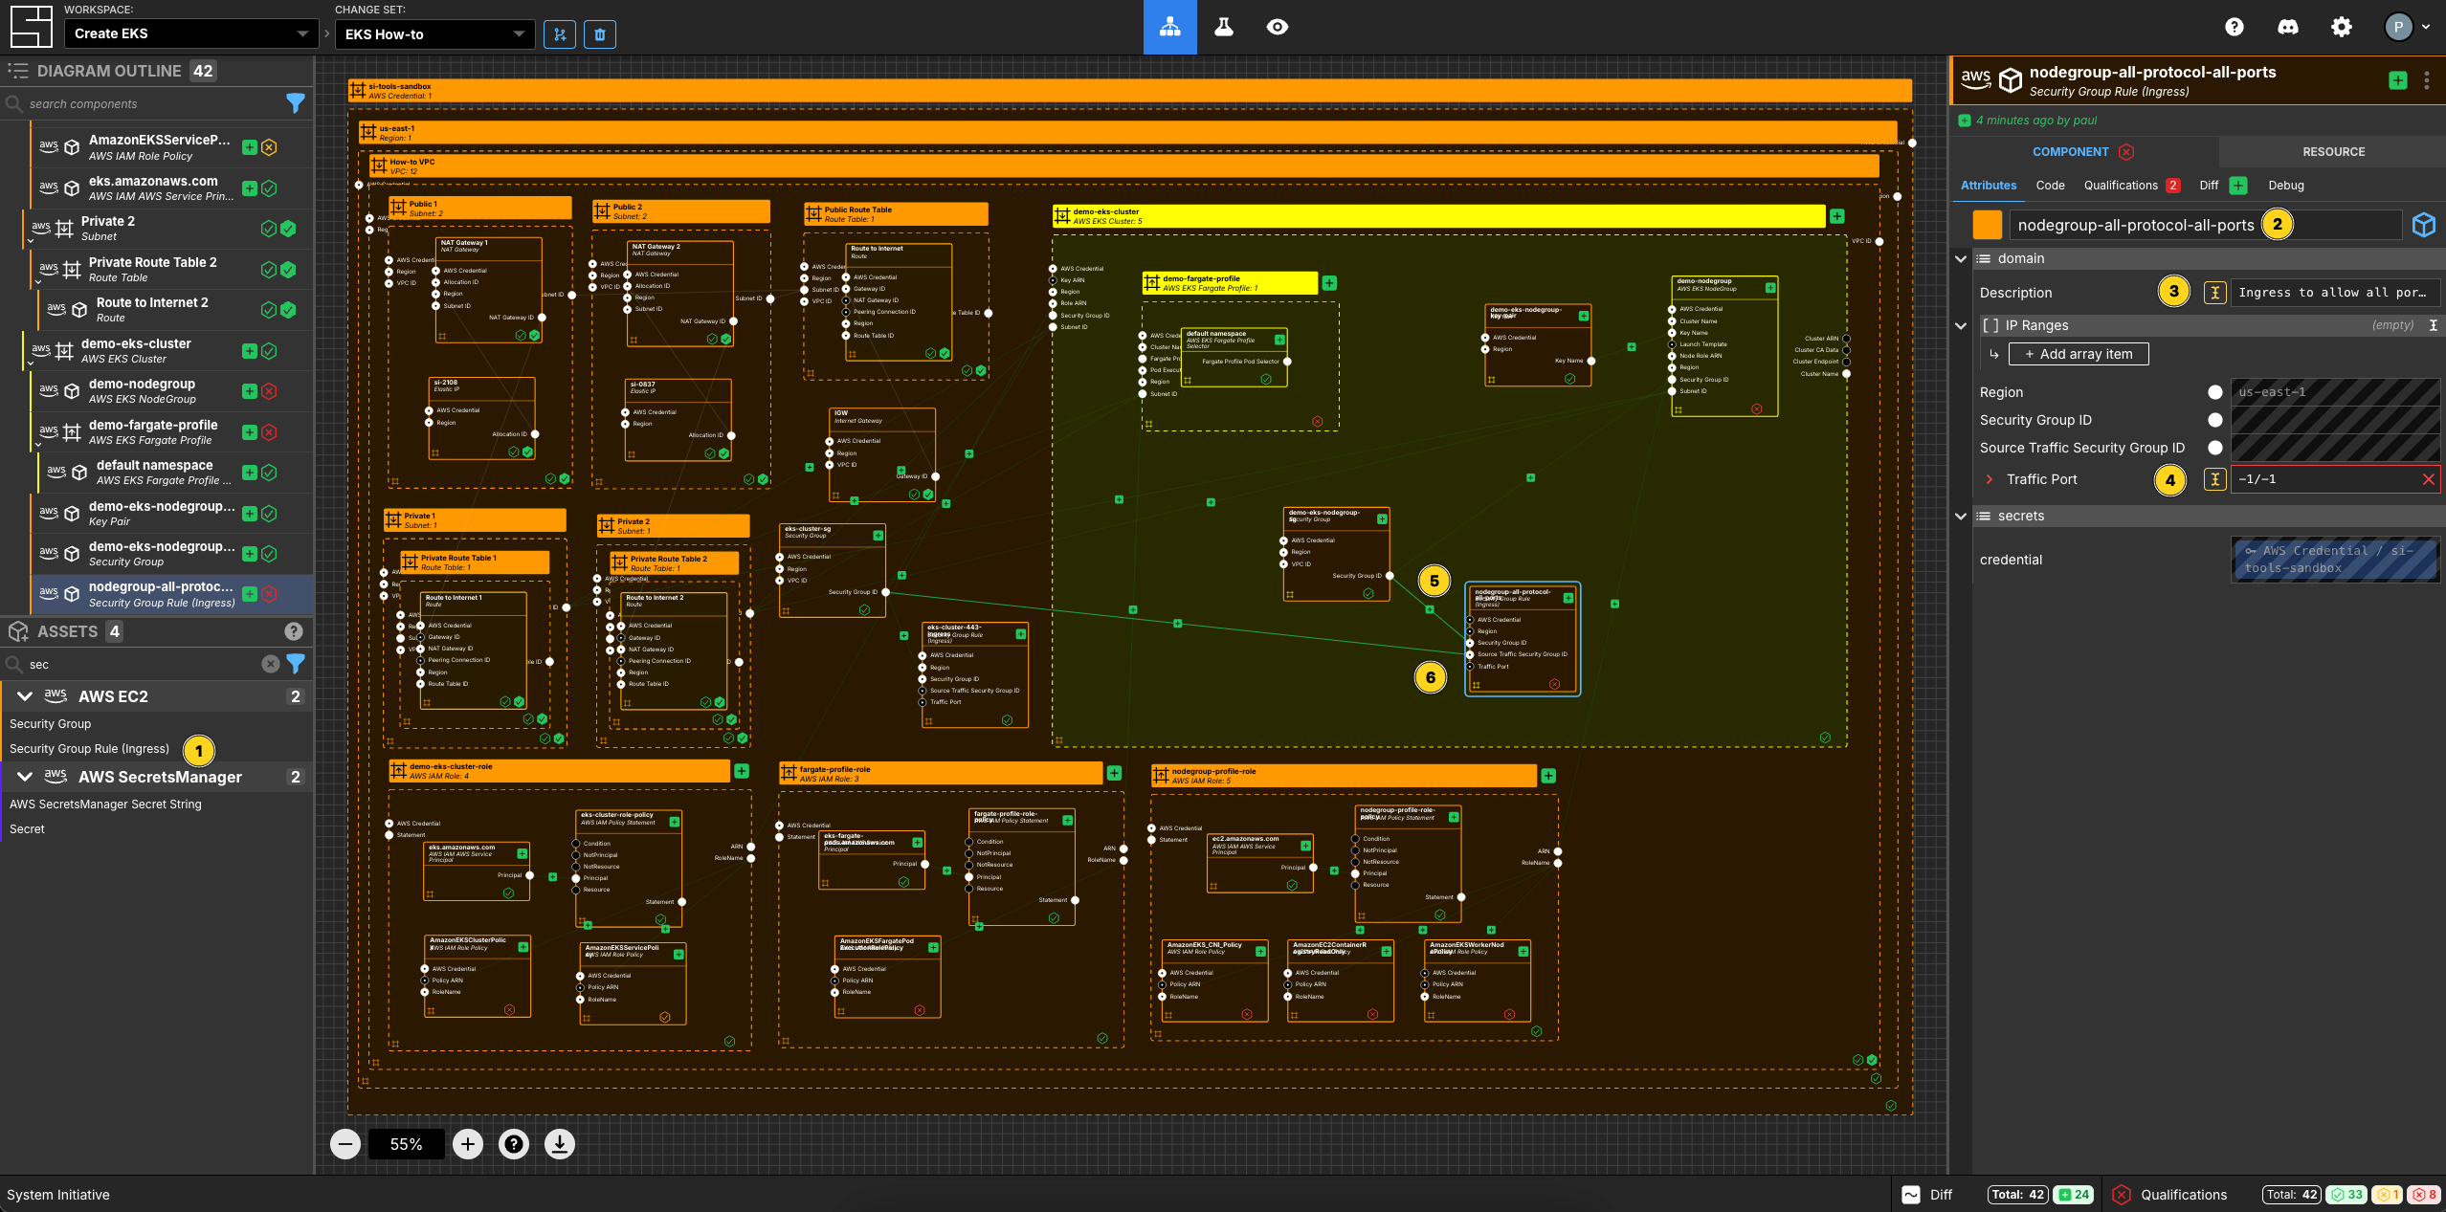This screenshot has height=1212, width=2446.
Task: Click the orange component color swatch
Action: [x=1988, y=225]
